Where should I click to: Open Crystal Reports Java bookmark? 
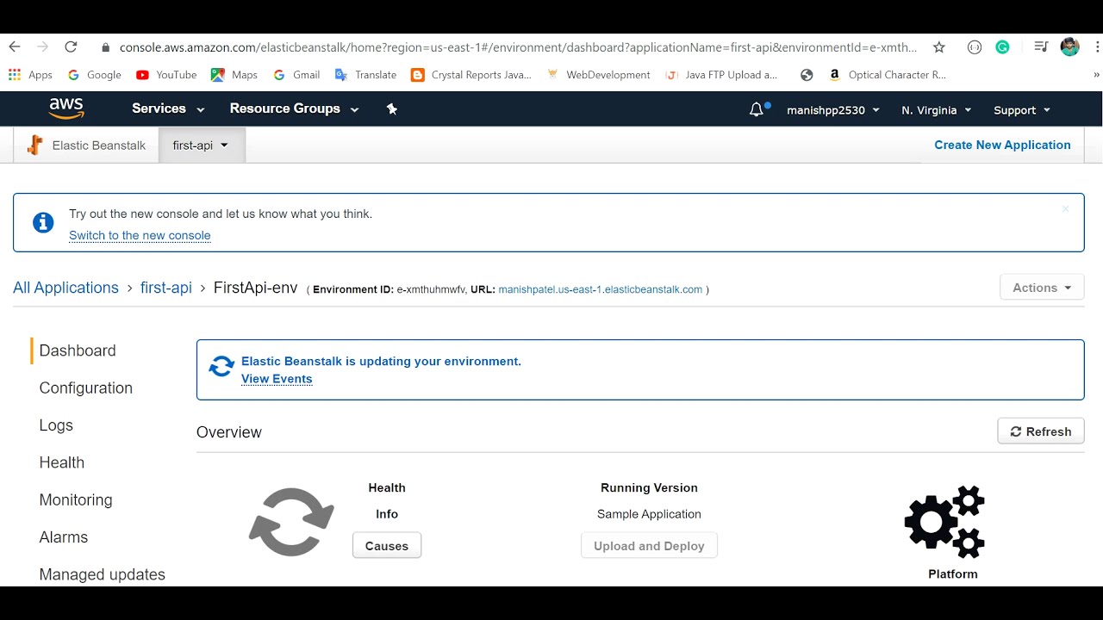click(x=471, y=75)
